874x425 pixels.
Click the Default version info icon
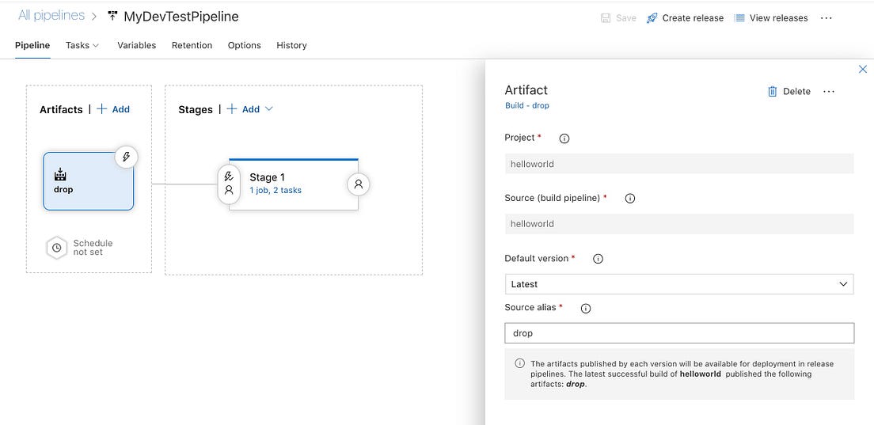point(598,259)
